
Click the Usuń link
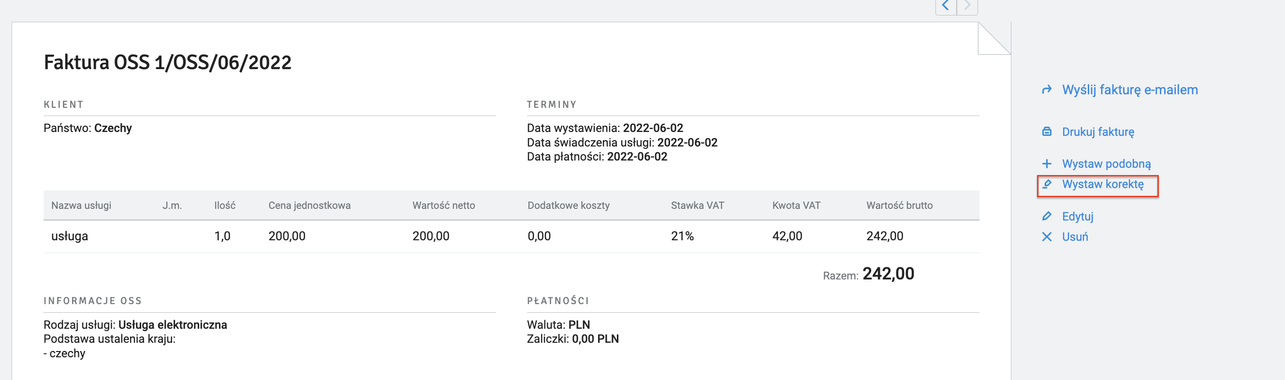coord(1075,236)
